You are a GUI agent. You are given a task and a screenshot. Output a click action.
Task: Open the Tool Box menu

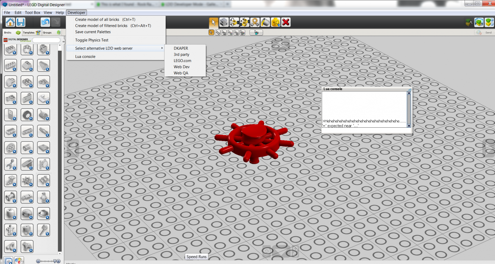pyautogui.click(x=33, y=12)
